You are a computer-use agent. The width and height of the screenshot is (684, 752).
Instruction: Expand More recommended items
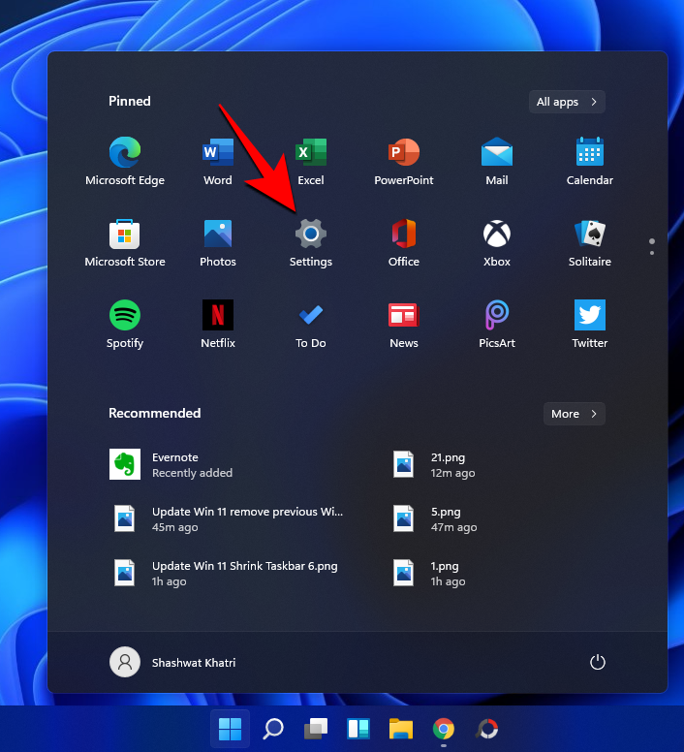tap(574, 414)
